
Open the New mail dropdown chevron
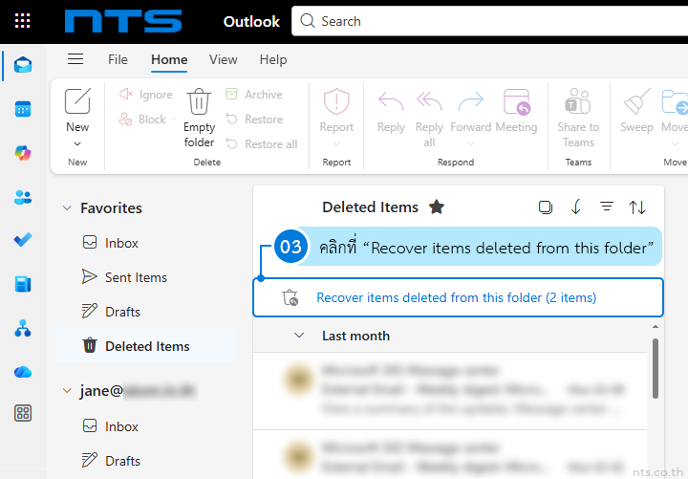tap(77, 143)
